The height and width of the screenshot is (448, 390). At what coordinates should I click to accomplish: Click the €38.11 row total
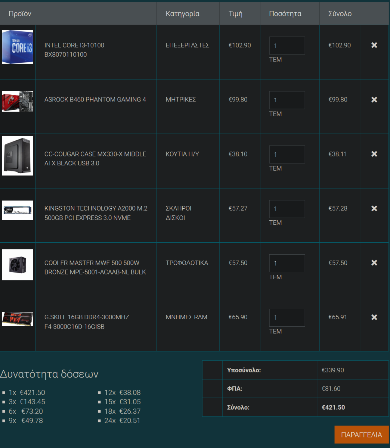[x=338, y=154]
